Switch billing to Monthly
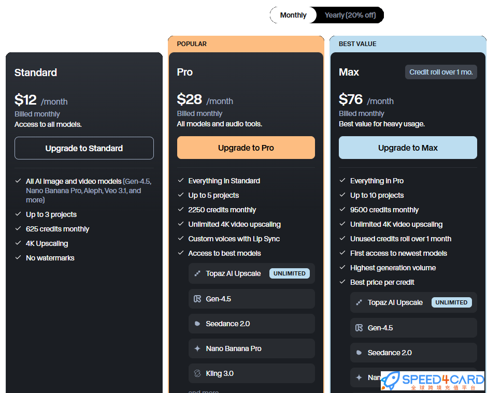The height and width of the screenshot is (393, 487). (293, 15)
